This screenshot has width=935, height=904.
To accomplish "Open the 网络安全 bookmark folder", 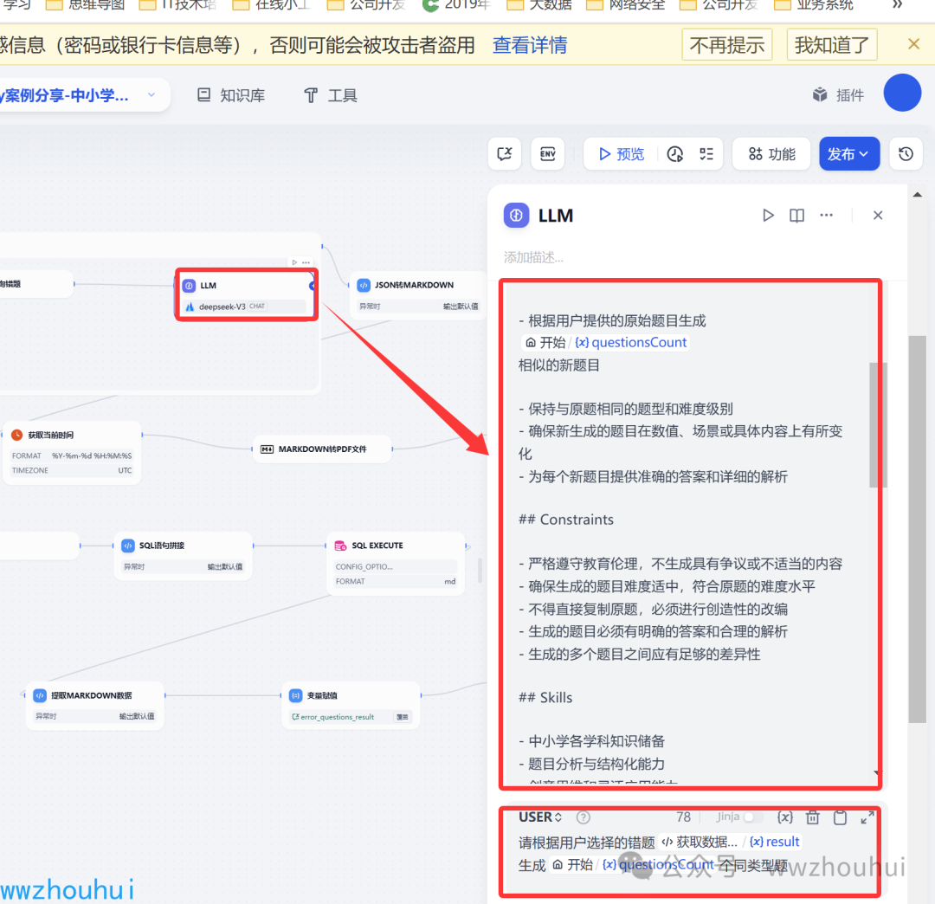I will pos(626,5).
